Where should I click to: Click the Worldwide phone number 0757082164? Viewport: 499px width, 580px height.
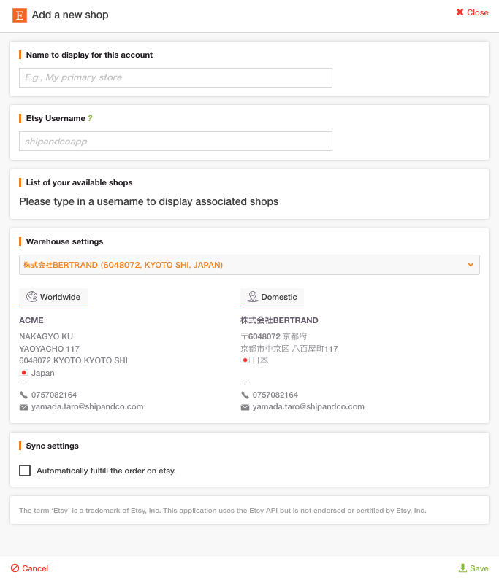point(54,395)
